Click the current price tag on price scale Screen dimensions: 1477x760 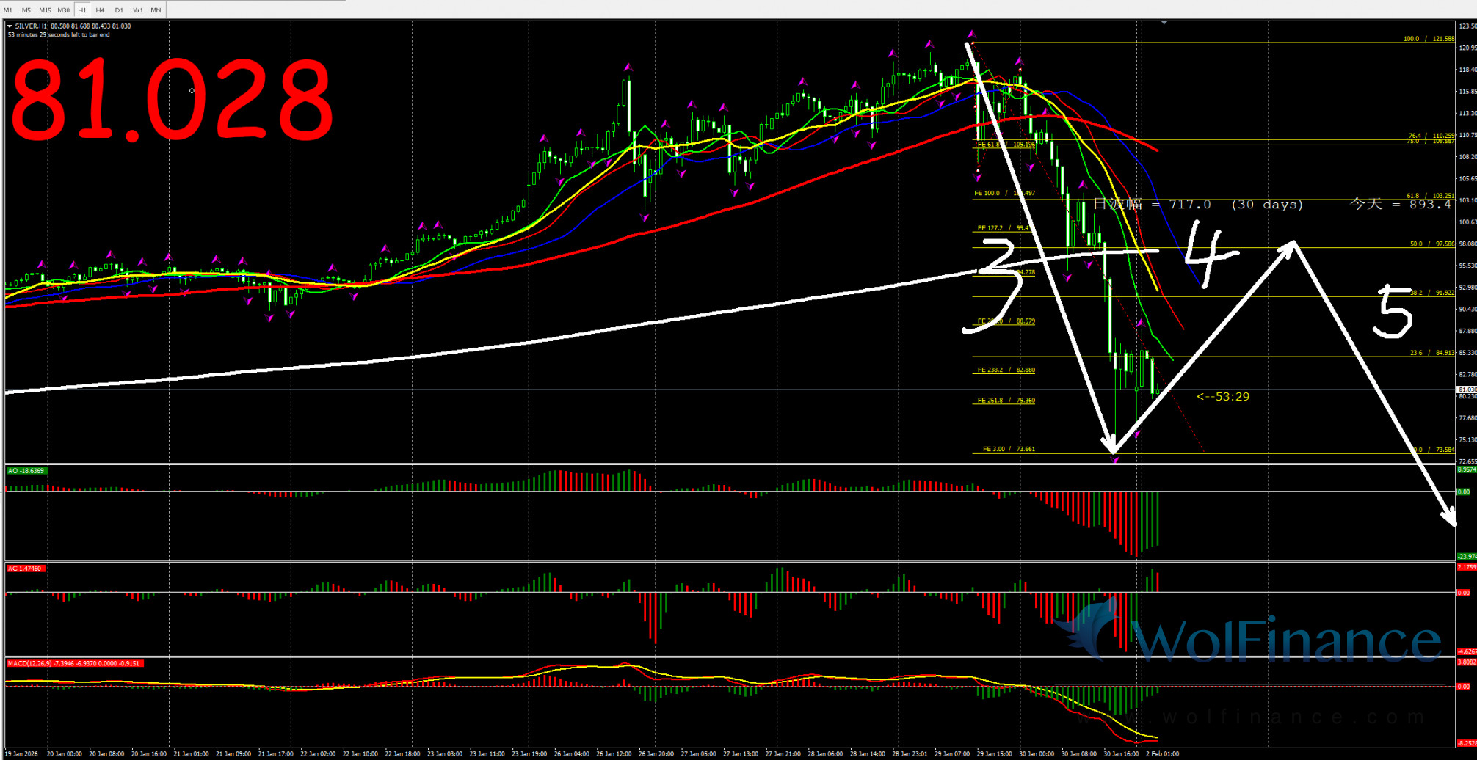[1466, 390]
